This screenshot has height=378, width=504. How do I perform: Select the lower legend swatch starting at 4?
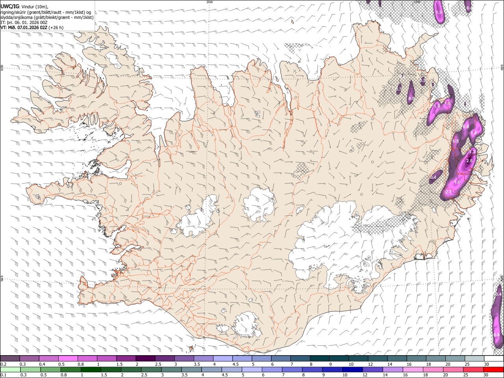[x=211, y=369]
